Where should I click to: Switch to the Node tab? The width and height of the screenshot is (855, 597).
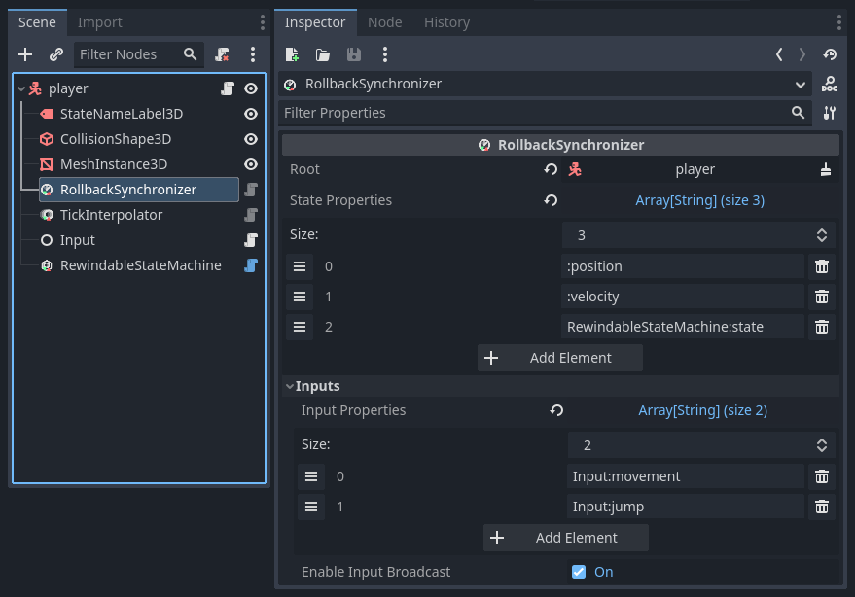pyautogui.click(x=384, y=22)
